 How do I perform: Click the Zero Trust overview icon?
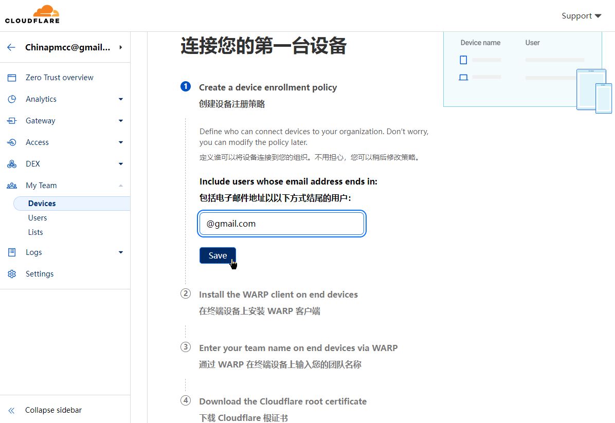click(x=12, y=78)
